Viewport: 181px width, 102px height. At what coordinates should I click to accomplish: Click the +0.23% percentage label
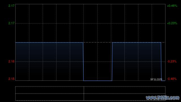point(172,23)
